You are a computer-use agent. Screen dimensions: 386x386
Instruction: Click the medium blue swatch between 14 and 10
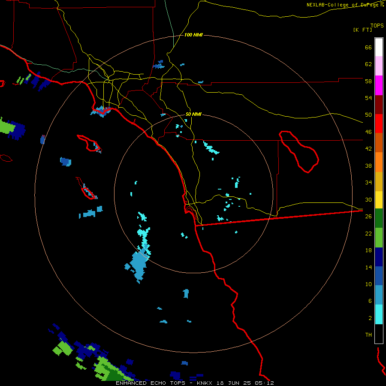click(379, 276)
